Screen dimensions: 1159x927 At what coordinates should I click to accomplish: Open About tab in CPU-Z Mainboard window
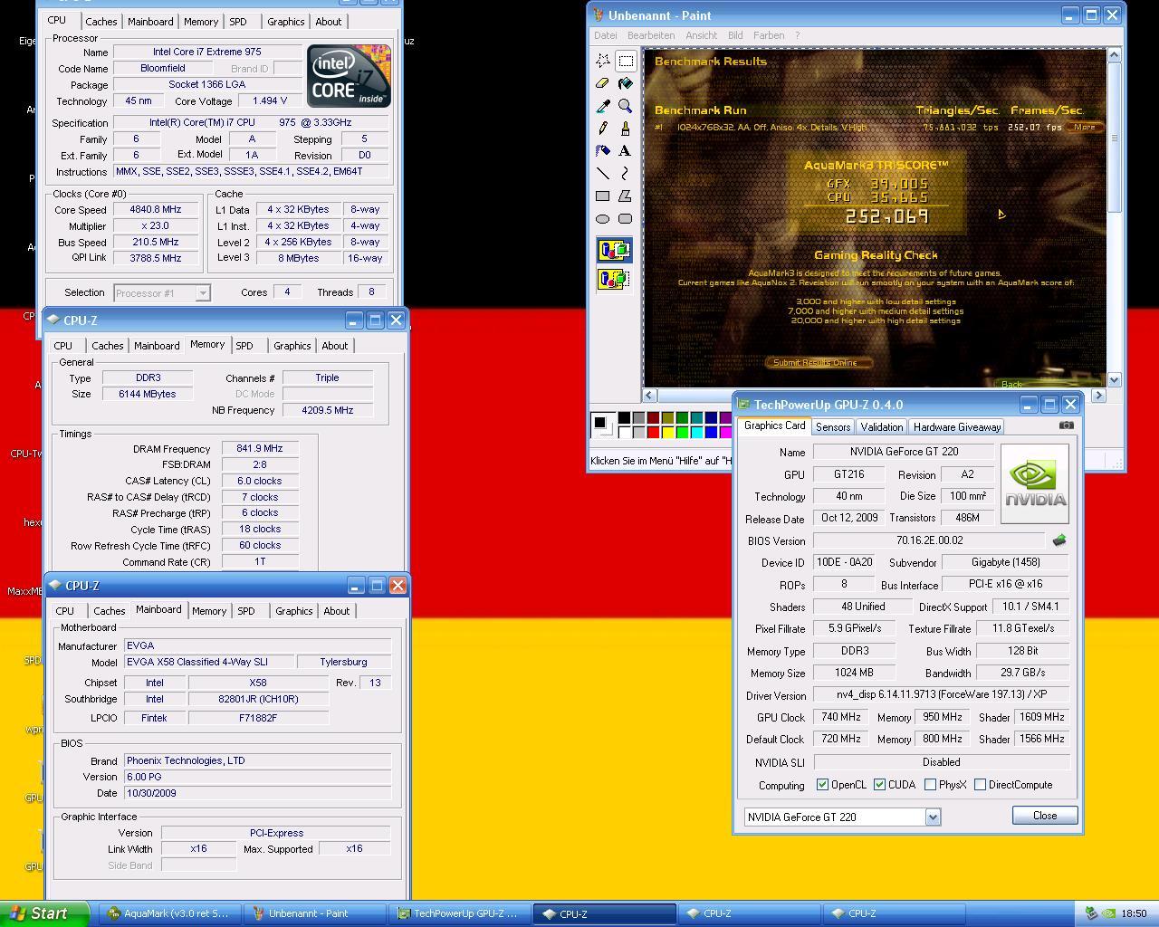tap(337, 611)
